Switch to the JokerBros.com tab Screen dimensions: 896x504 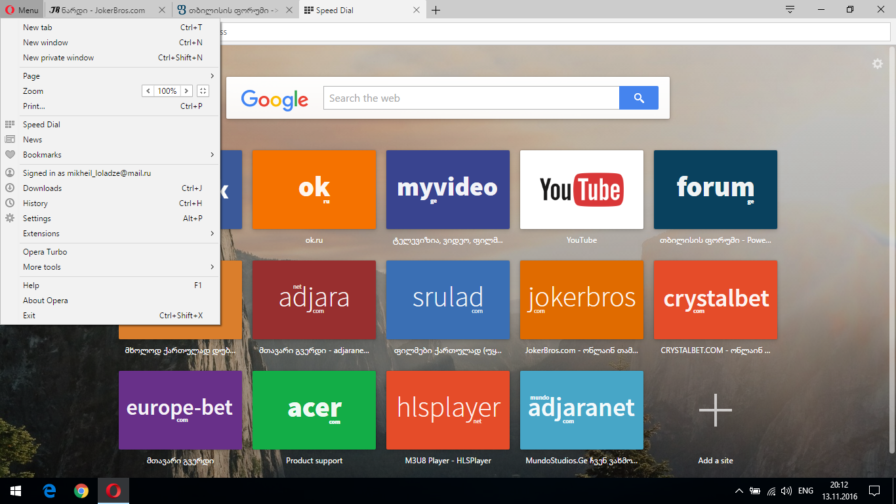108,10
